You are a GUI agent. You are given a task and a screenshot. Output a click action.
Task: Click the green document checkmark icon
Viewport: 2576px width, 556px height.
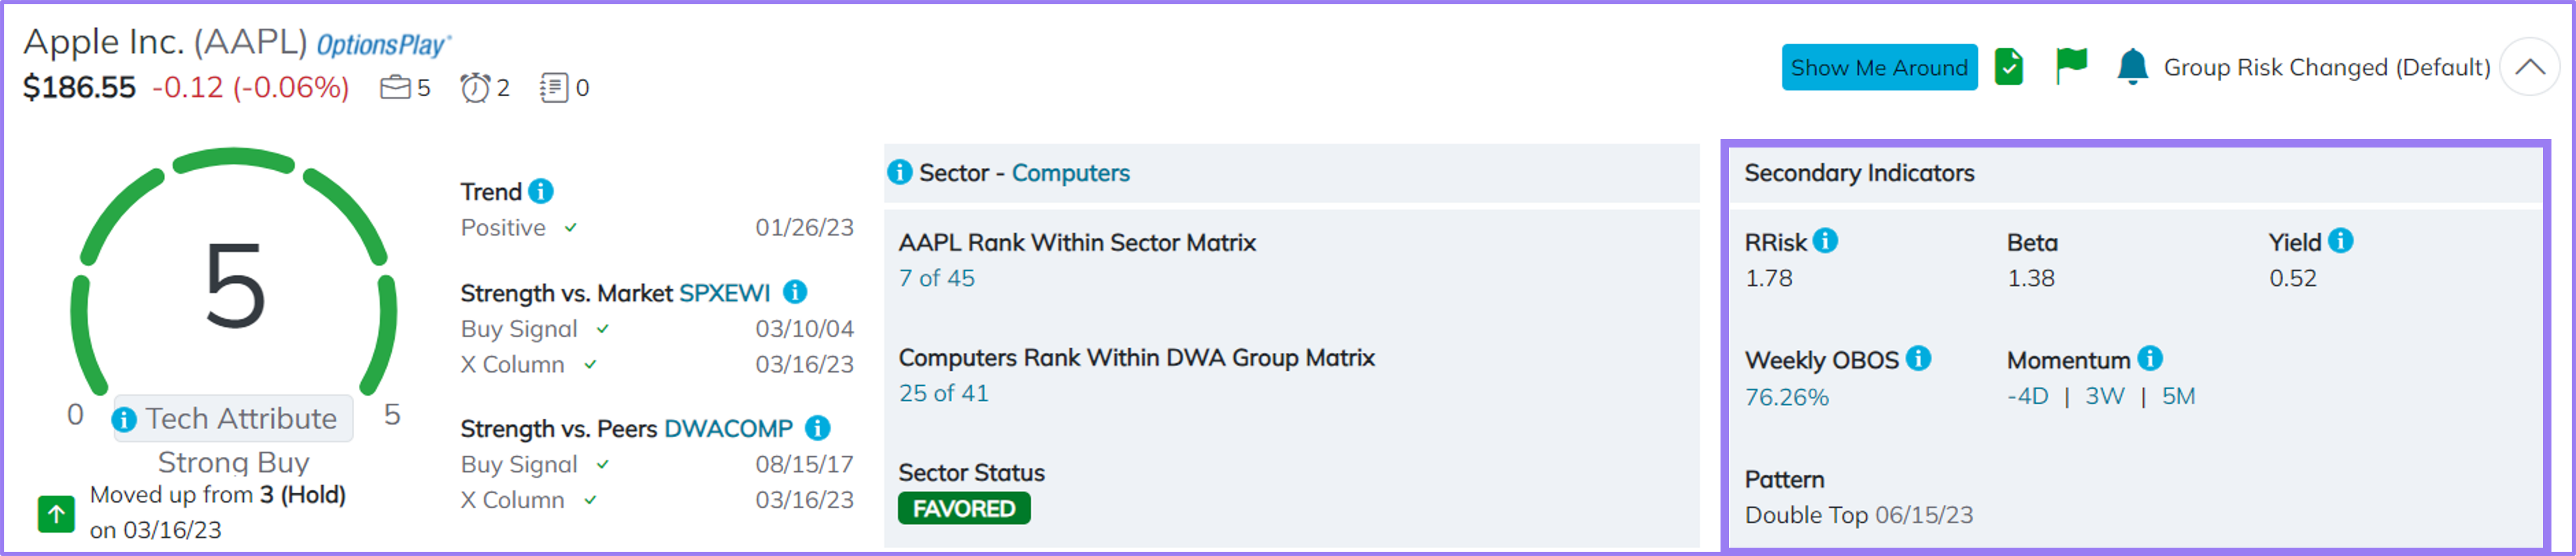click(2008, 67)
